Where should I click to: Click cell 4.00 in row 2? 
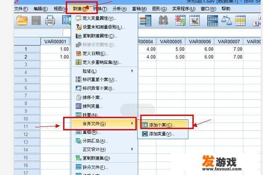pyautogui.click(x=147, y=57)
